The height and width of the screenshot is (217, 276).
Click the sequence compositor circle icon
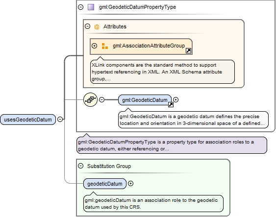(x=91, y=100)
